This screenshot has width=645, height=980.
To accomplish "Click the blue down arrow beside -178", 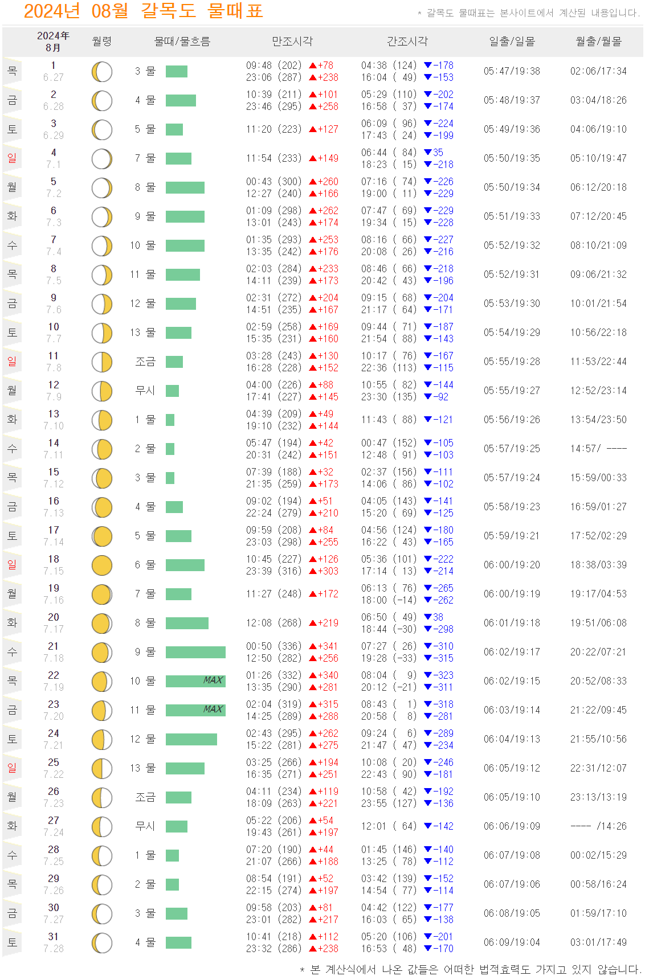I will [428, 66].
